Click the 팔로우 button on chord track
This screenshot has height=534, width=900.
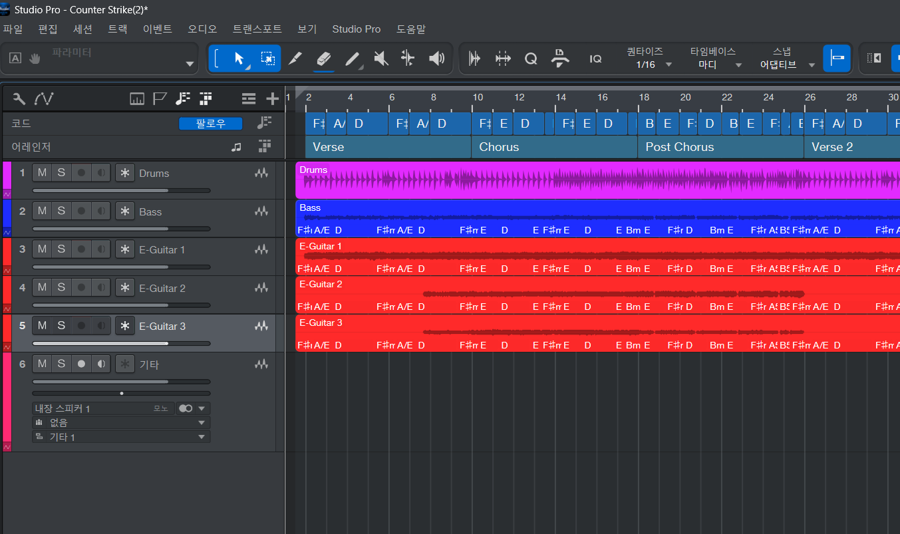(x=210, y=124)
